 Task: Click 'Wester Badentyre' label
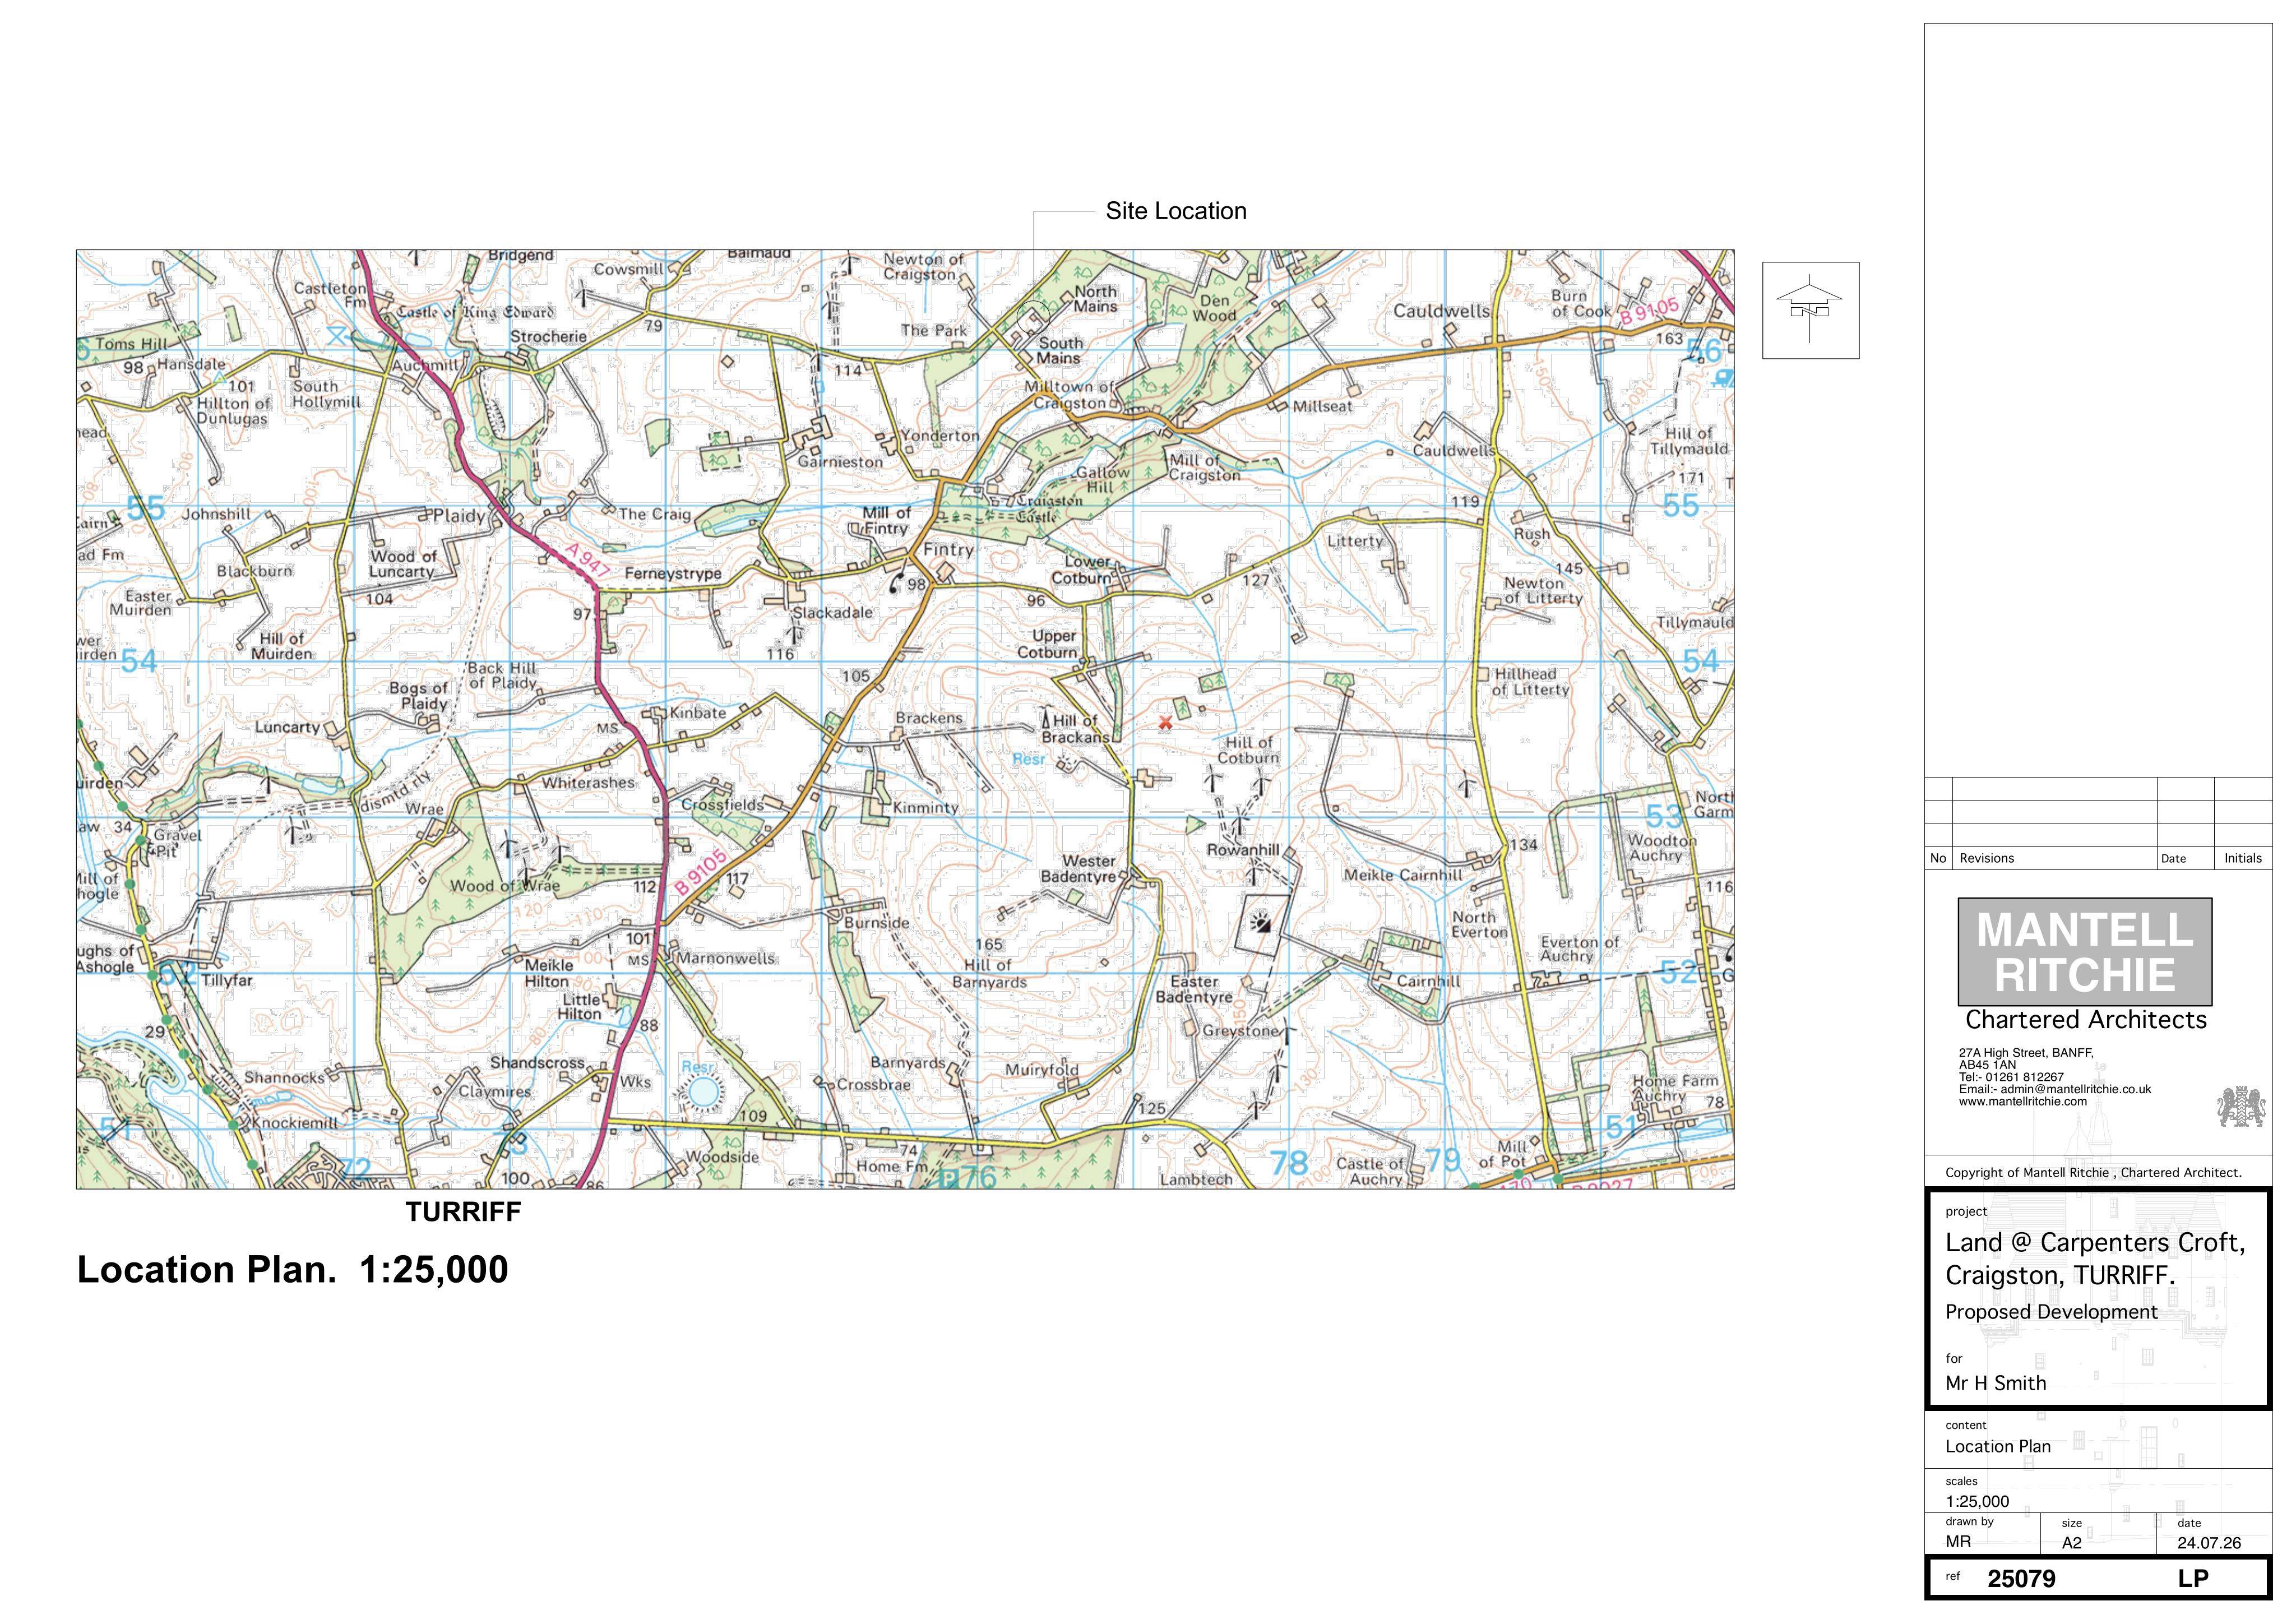pos(1078,869)
